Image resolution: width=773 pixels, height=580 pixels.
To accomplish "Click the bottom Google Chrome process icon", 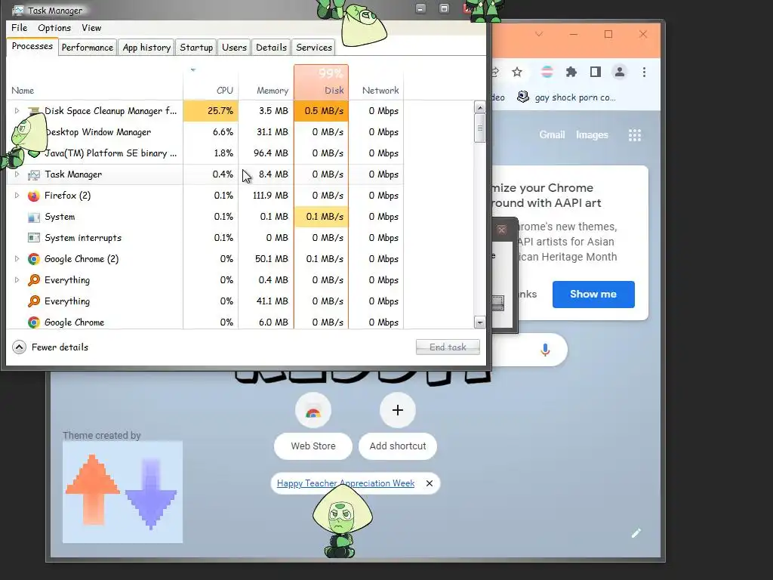I will click(33, 322).
